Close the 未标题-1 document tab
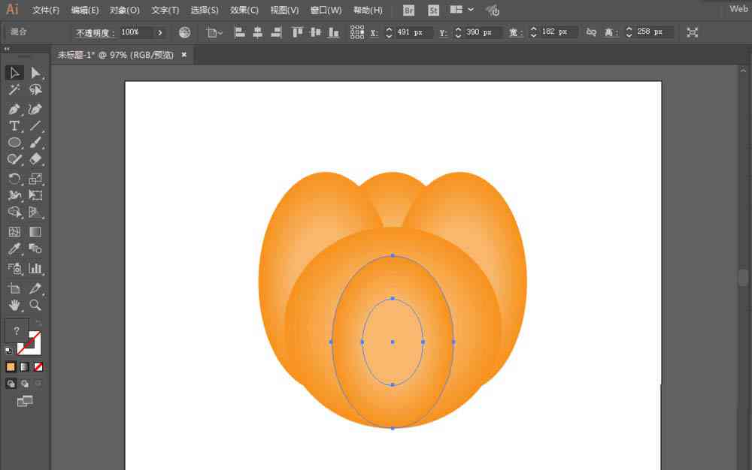752x470 pixels. pos(183,55)
